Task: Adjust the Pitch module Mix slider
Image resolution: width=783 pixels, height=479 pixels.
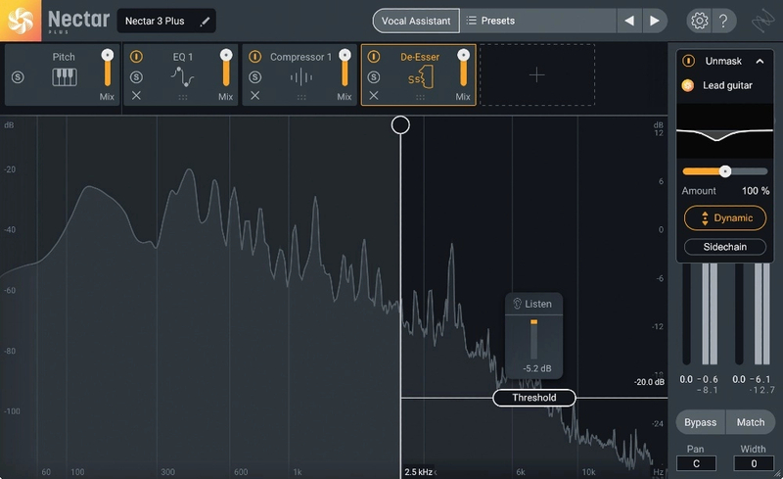Action: click(x=108, y=68)
